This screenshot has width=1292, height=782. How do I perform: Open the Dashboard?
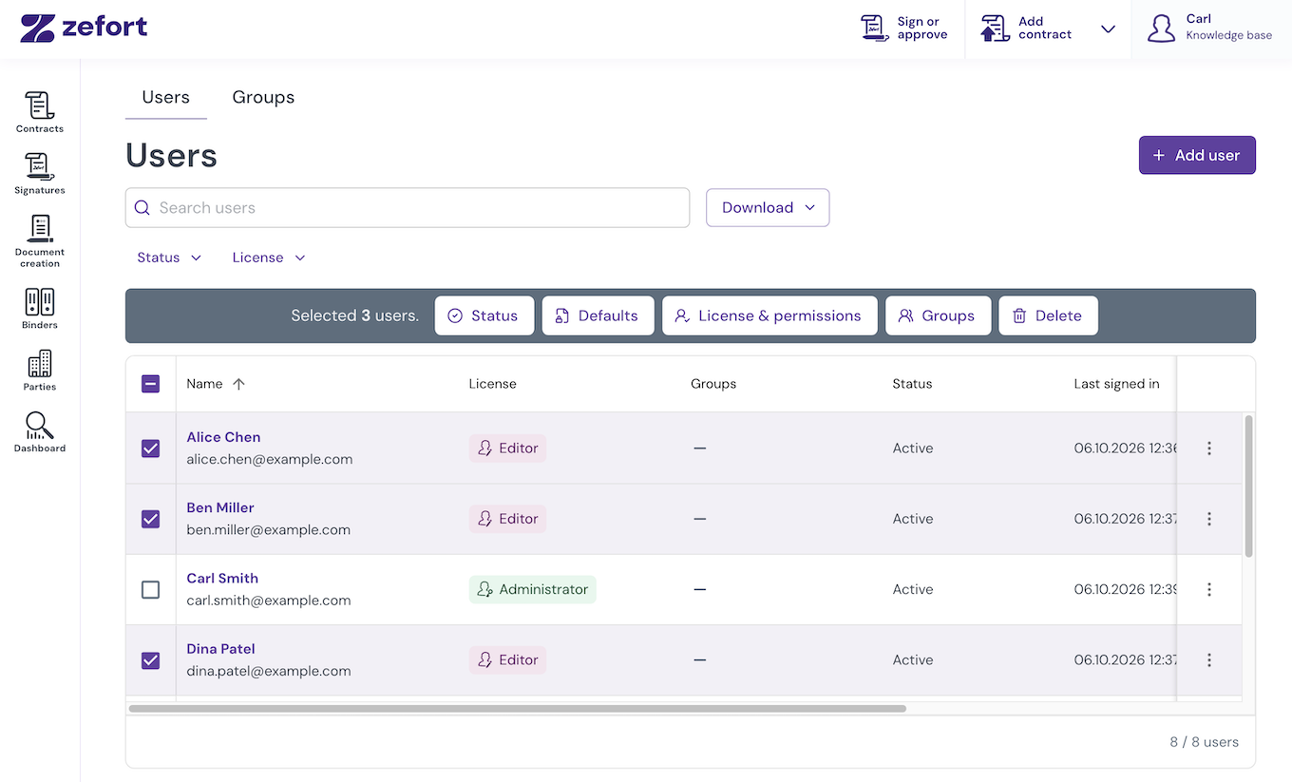click(40, 432)
